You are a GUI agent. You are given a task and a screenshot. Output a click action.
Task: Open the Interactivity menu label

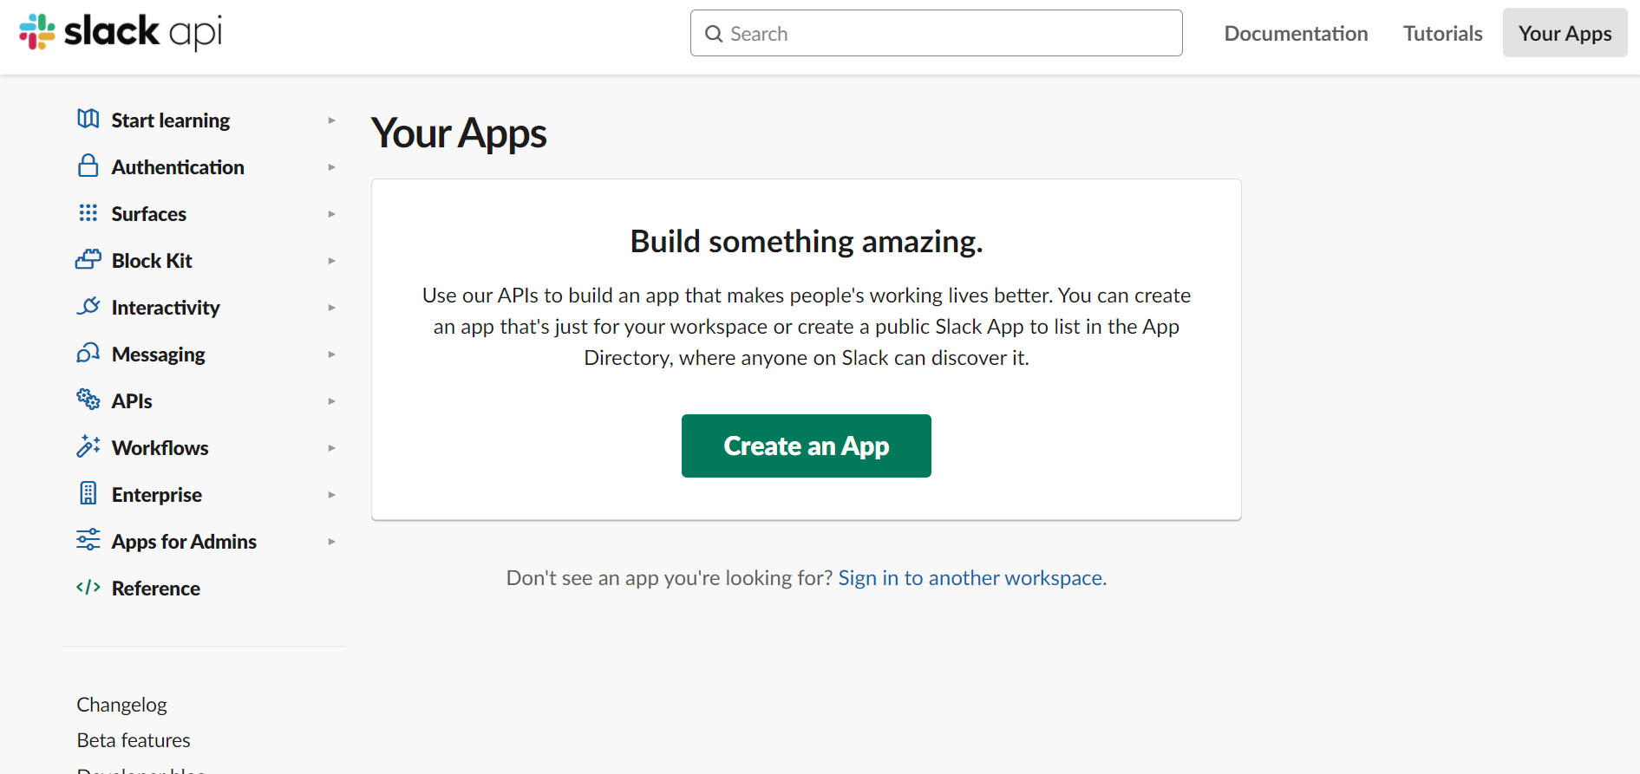166,308
